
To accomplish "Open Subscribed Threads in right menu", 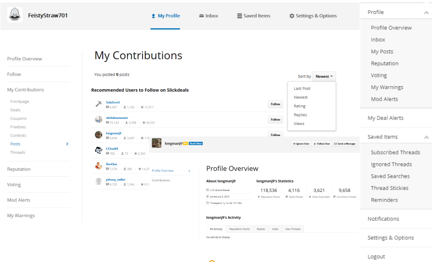I will 395,153.
